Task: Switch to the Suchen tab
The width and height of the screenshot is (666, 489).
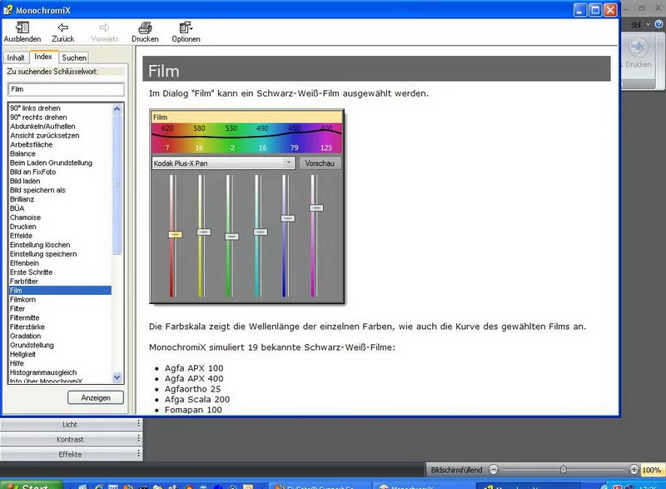Action: pos(73,57)
